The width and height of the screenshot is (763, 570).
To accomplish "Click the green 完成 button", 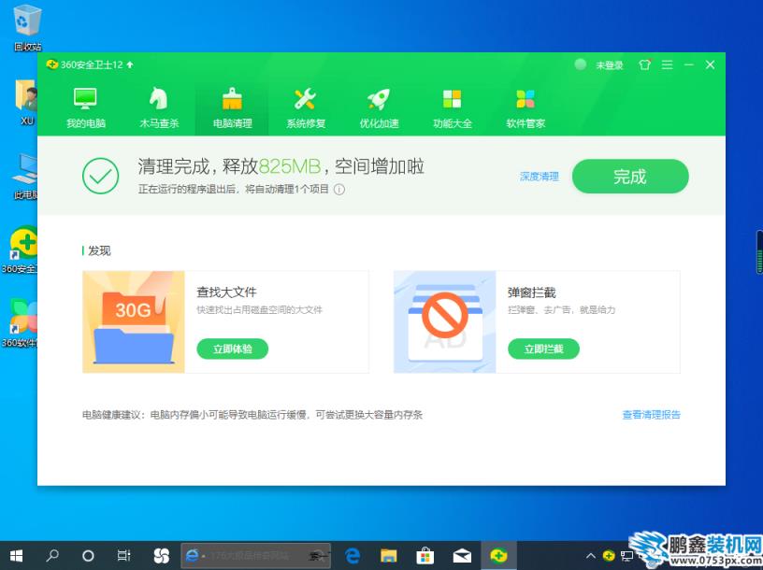I will coord(630,176).
